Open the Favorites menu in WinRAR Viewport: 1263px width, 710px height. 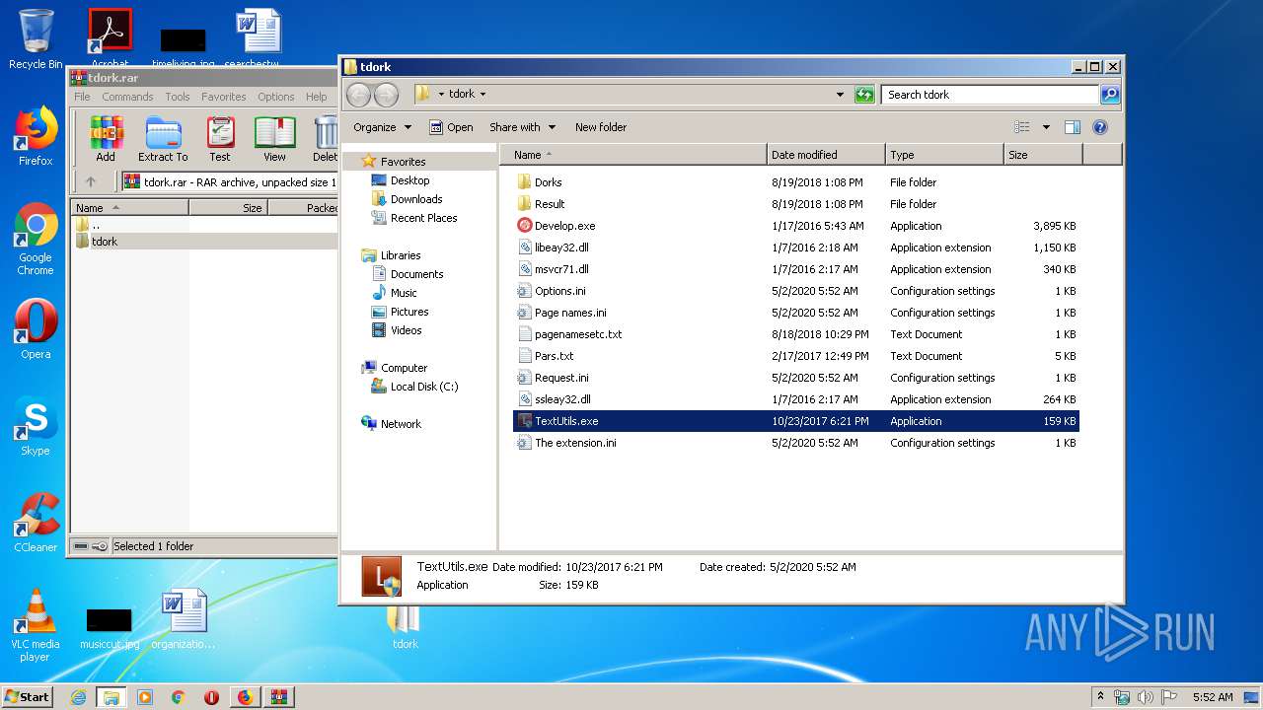coord(224,97)
